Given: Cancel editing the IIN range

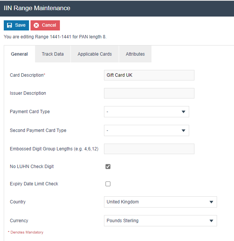Looking at the screenshot, I should (x=45, y=25).
